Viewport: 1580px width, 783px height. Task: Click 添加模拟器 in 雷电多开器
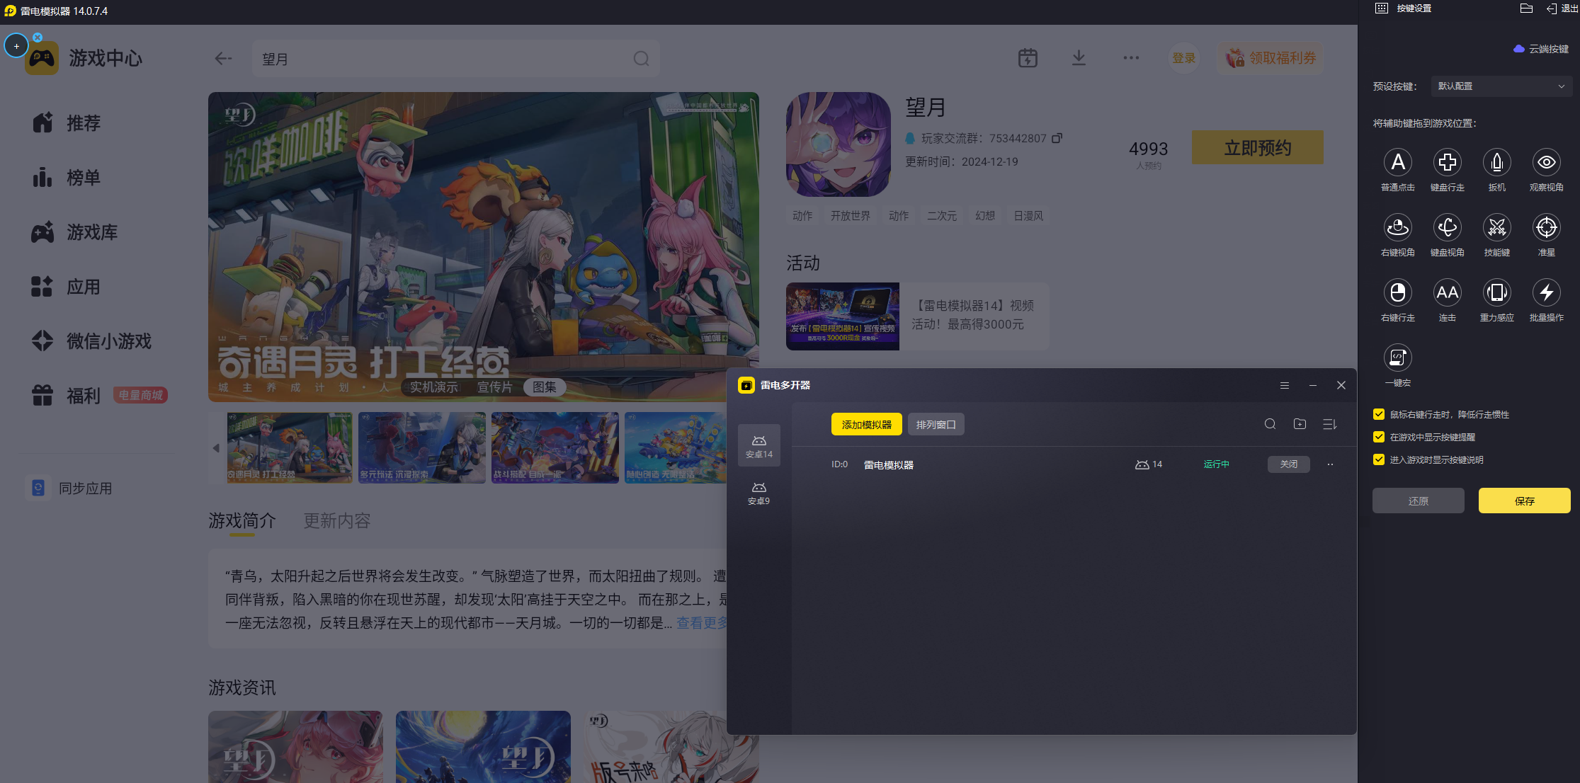pyautogui.click(x=867, y=425)
